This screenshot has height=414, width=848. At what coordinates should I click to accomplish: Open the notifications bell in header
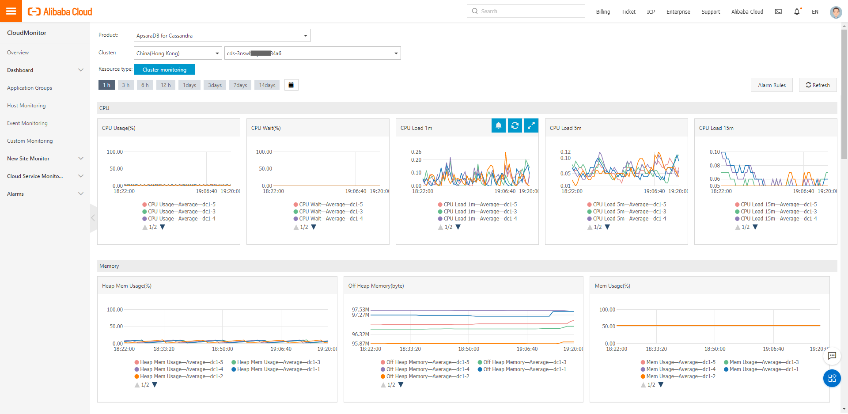coord(797,12)
